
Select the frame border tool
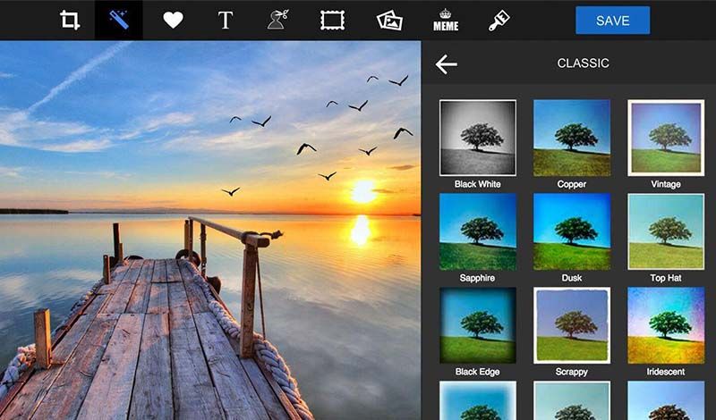pos(334,20)
